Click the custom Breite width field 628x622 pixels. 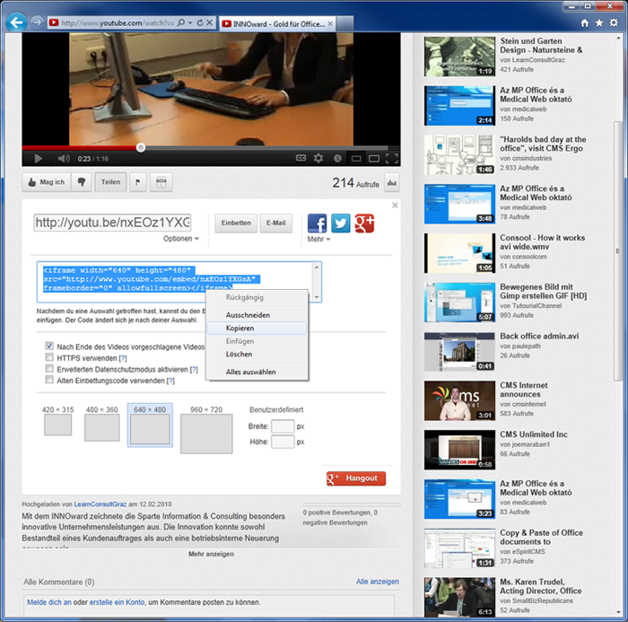click(x=283, y=426)
